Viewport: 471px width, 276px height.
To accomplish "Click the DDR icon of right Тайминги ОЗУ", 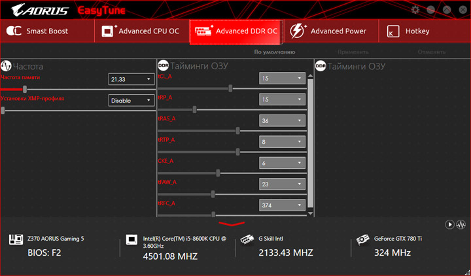I will 321,65.
